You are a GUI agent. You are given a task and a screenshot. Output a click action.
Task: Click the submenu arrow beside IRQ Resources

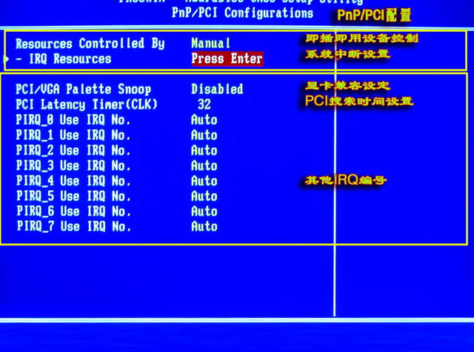click(x=8, y=58)
